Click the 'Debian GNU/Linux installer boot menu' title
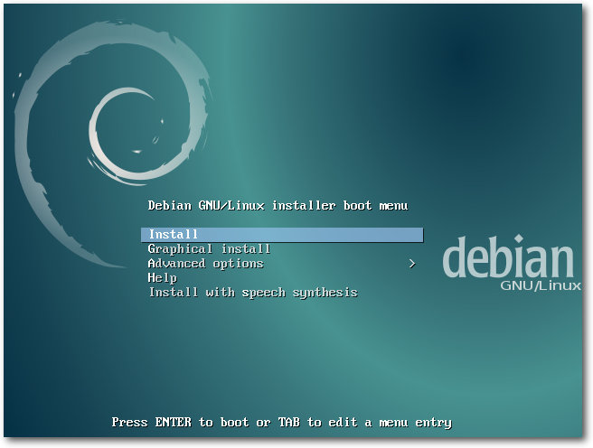Image resolution: width=593 pixels, height=448 pixels. tap(278, 206)
